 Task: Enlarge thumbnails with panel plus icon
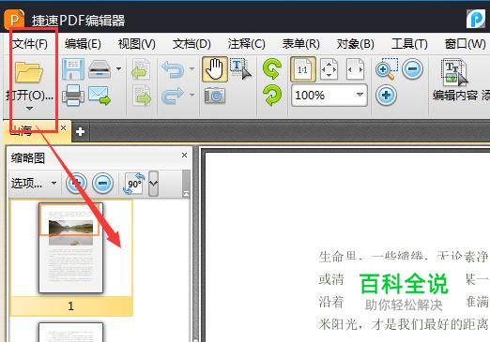coord(76,183)
